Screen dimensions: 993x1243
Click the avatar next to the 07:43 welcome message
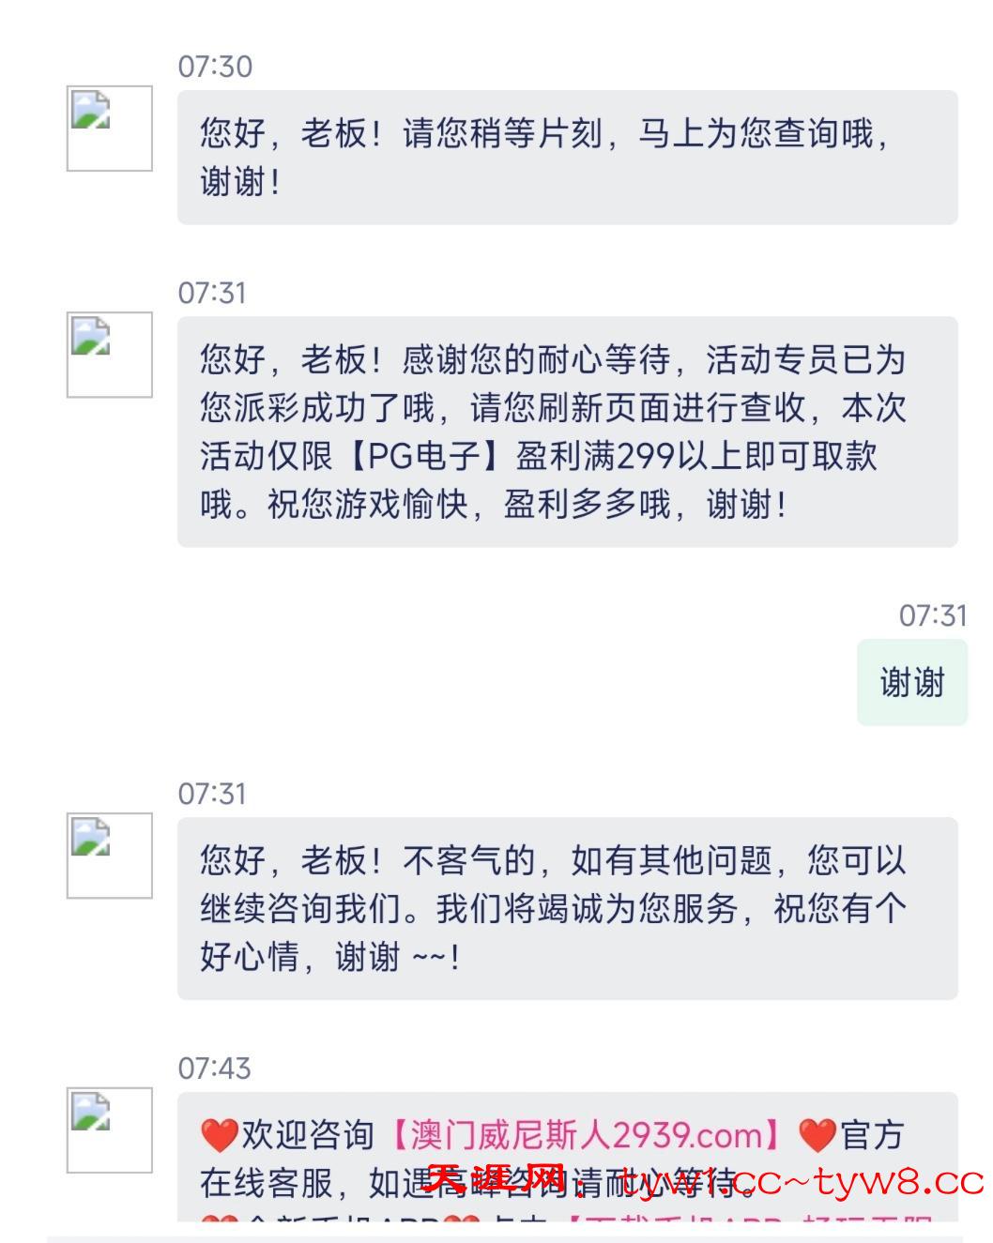tap(109, 1130)
